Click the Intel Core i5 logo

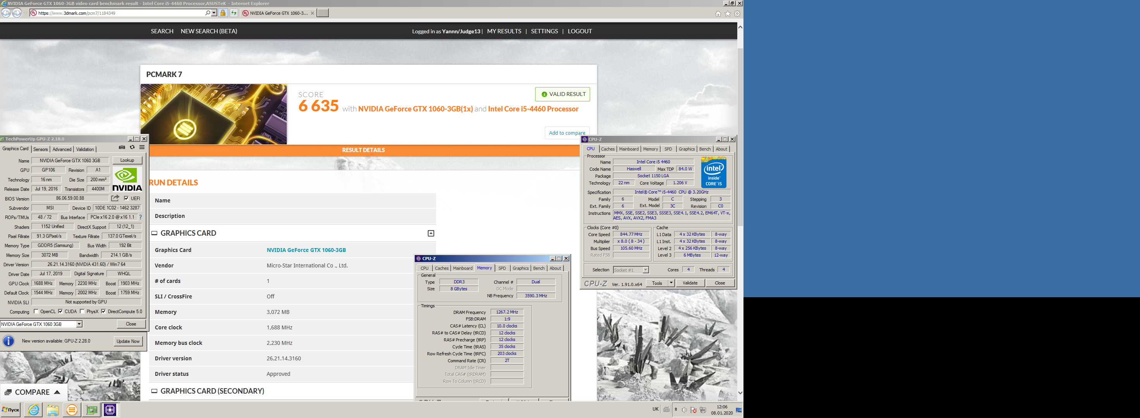[713, 172]
